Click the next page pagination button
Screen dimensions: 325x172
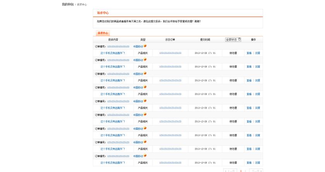pos(256,171)
